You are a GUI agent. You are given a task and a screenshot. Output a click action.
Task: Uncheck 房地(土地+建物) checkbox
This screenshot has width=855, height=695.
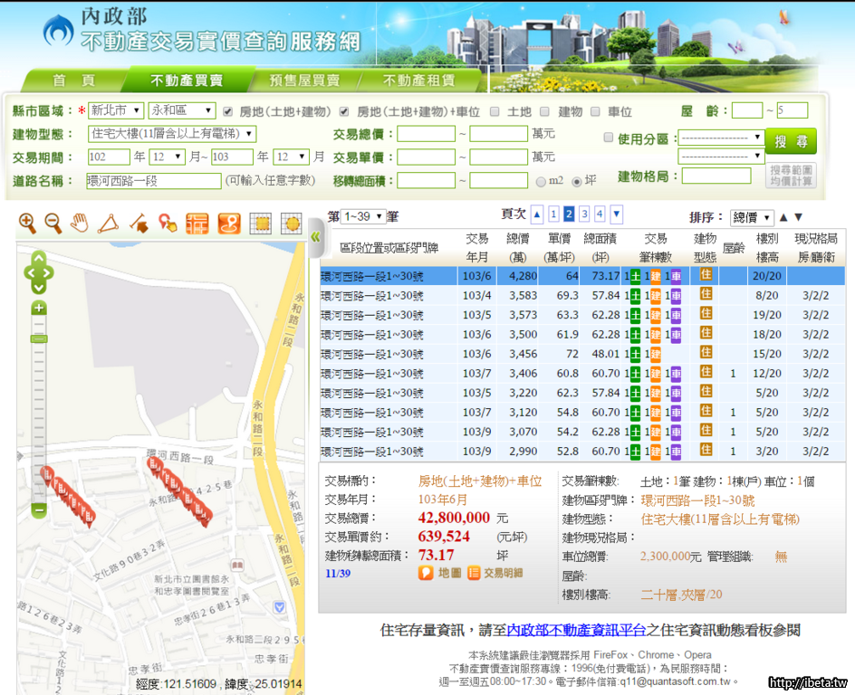pyautogui.click(x=228, y=111)
